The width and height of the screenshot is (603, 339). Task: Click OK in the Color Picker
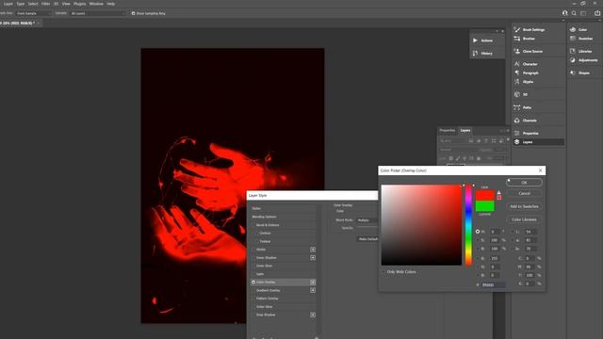[524, 182]
